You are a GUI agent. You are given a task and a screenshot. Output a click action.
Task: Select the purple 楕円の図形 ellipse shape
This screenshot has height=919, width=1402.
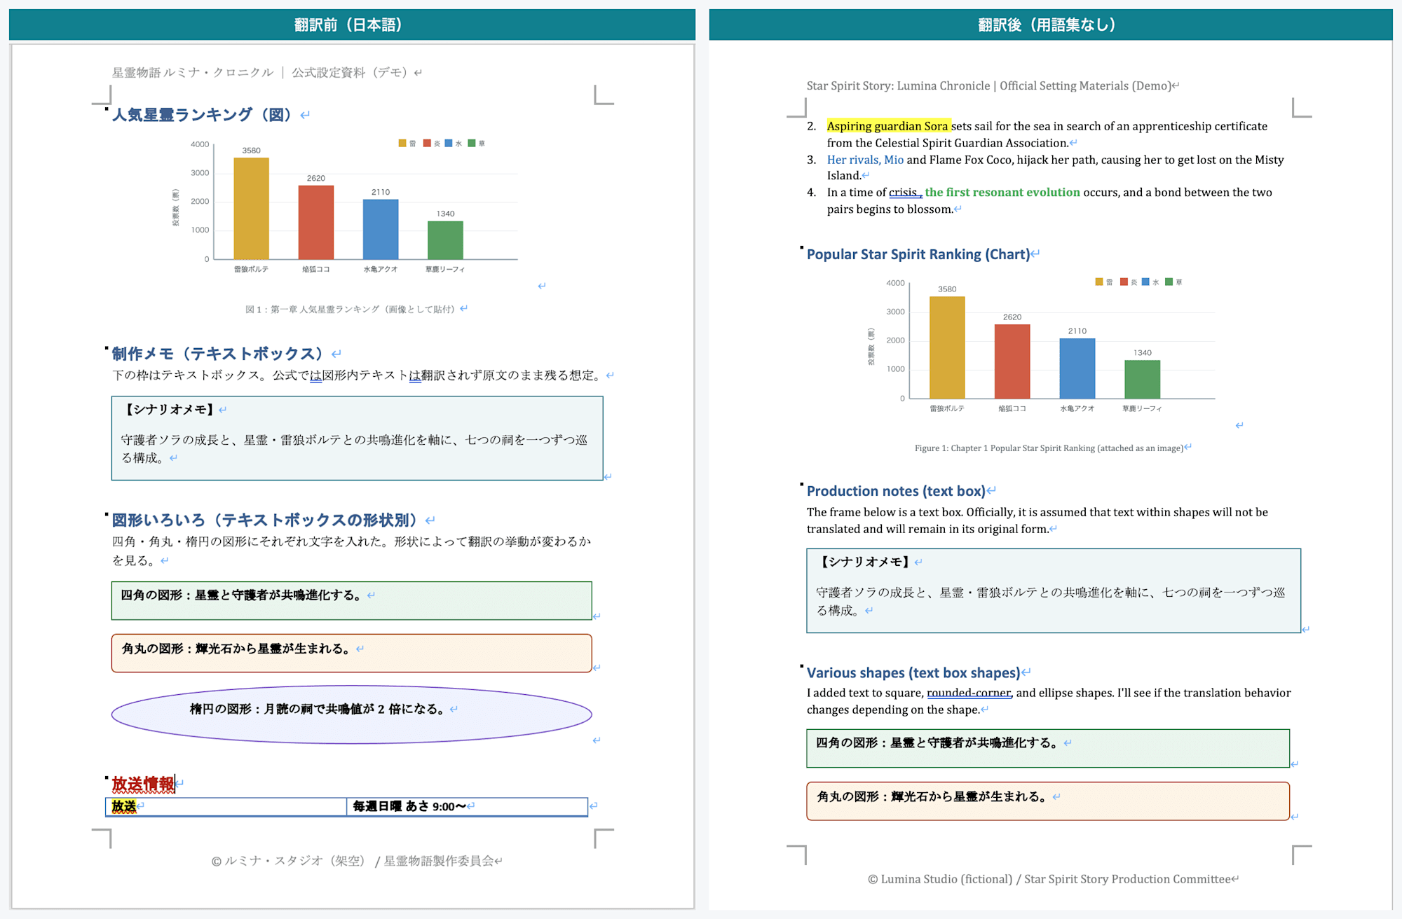point(351,714)
